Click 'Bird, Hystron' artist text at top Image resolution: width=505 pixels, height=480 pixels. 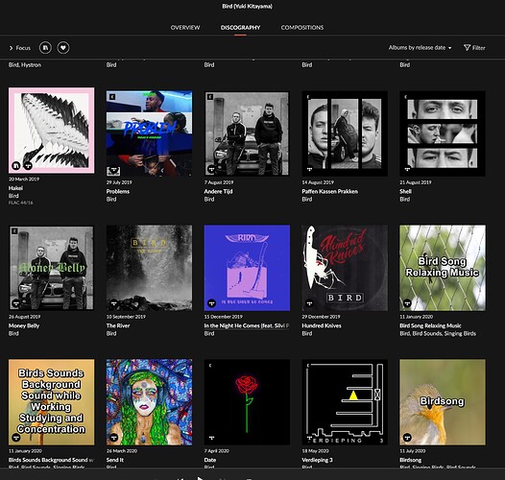tap(25, 65)
